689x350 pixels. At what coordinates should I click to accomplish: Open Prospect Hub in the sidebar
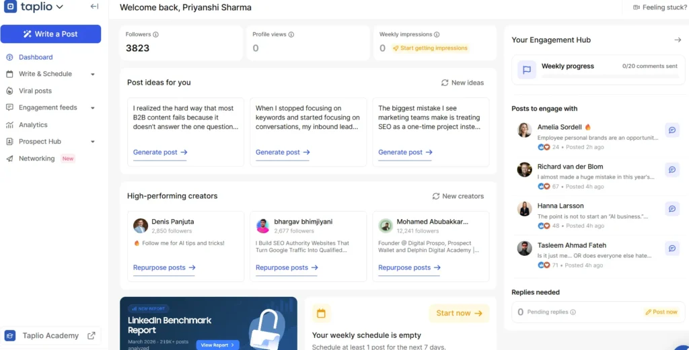point(40,141)
